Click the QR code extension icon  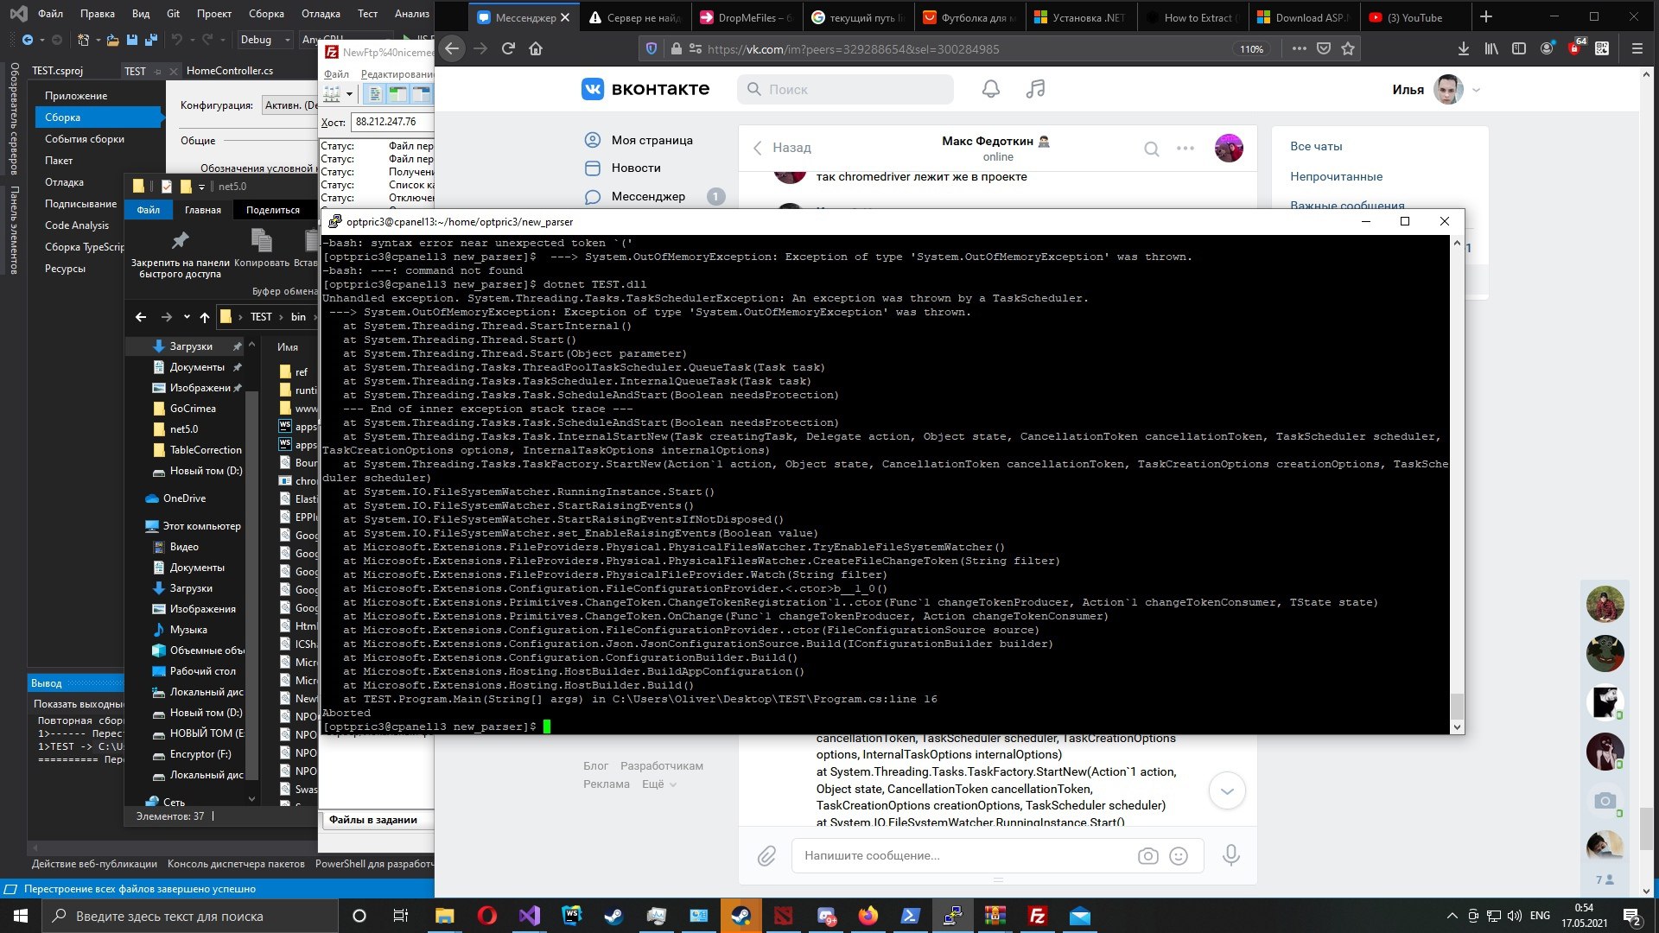point(1603,49)
